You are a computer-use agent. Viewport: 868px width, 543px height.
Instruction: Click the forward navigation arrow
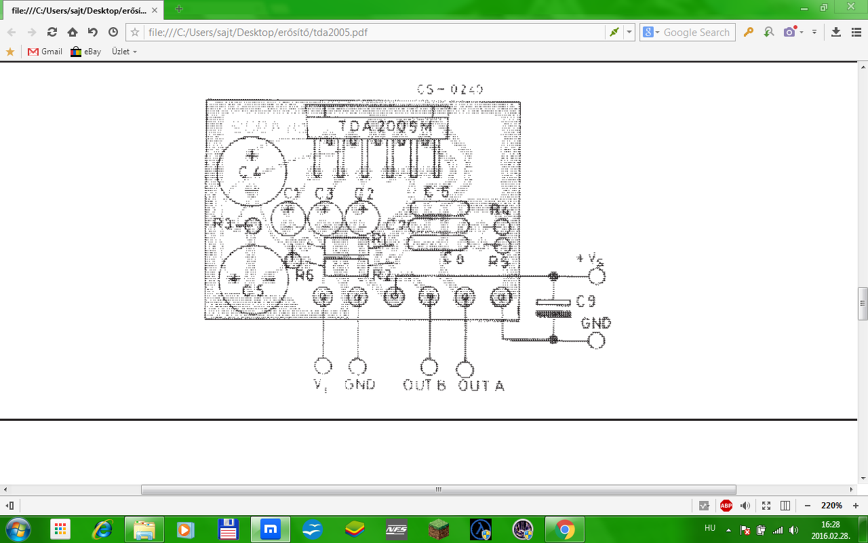(x=32, y=32)
